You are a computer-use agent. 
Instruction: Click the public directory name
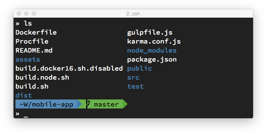click(139, 69)
